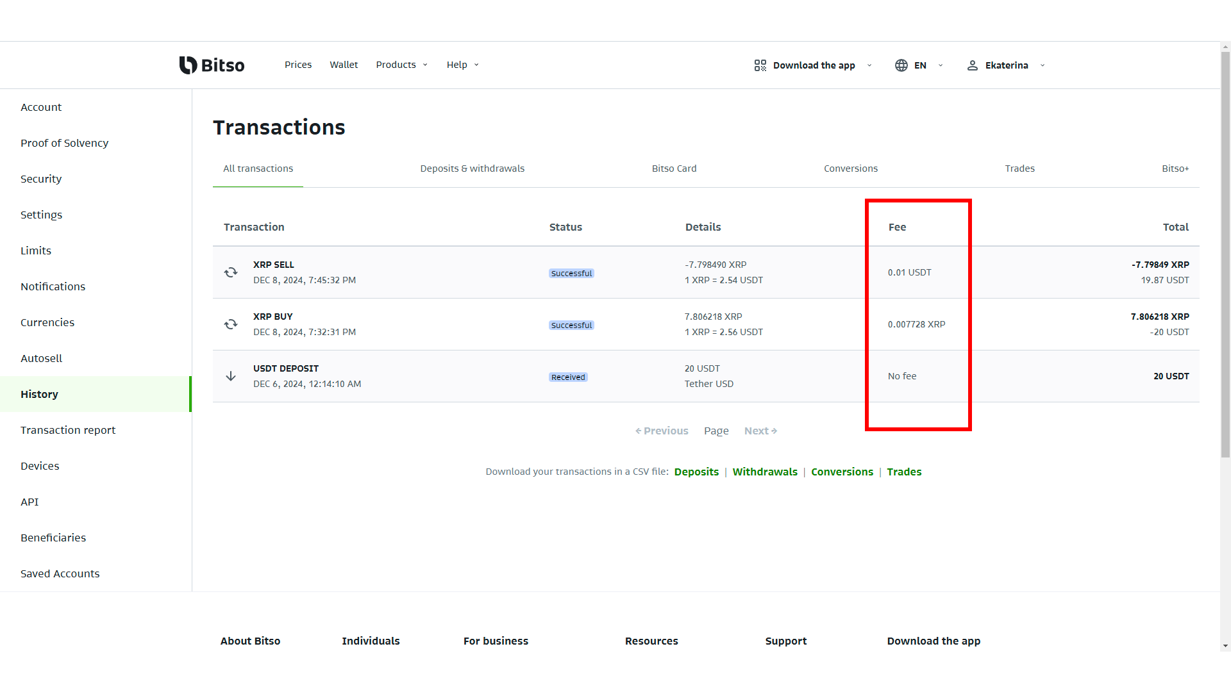Click the Support footer heading
Viewport: 1231px width, 692px height.
(786, 641)
